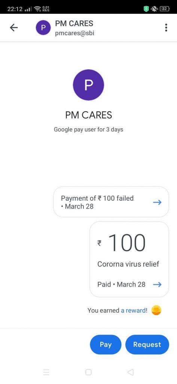Screen dimensions: 177x384
Task: Open the 'Payment of ₹100 failed' card
Action: (x=111, y=202)
